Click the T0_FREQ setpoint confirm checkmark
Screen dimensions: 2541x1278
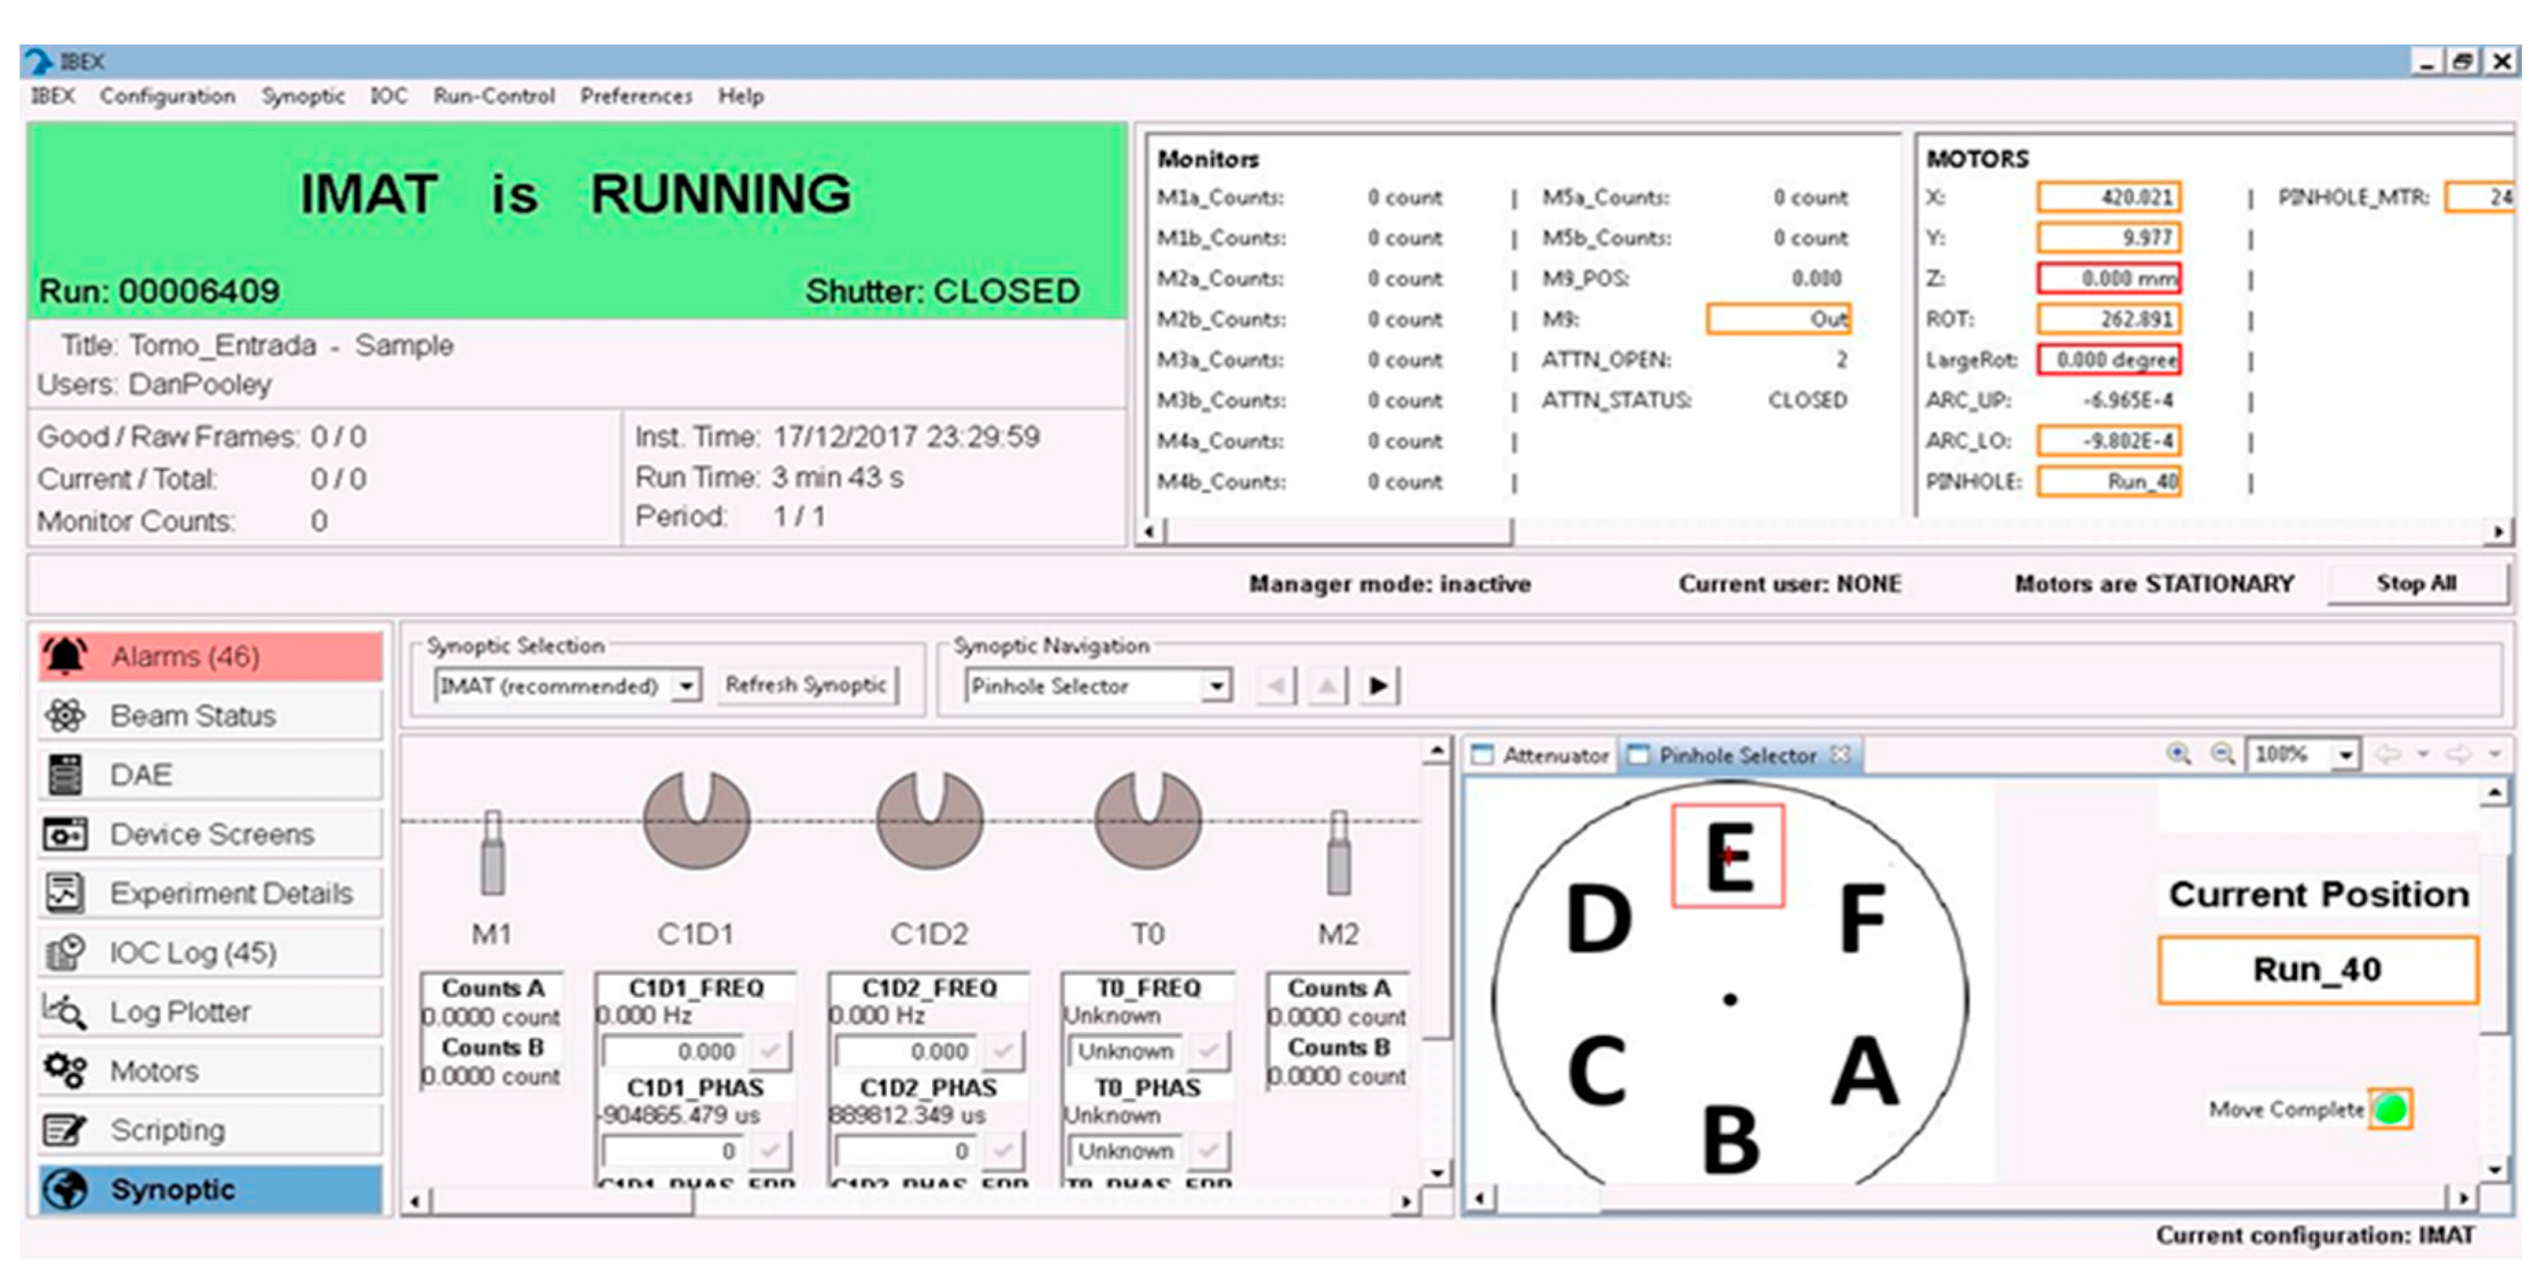(1208, 1051)
